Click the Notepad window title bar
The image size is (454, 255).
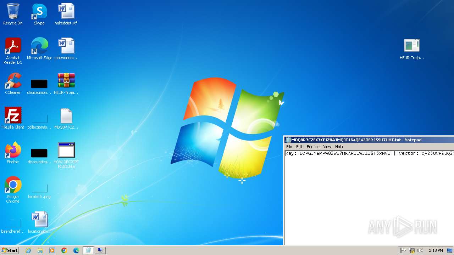coord(369,140)
